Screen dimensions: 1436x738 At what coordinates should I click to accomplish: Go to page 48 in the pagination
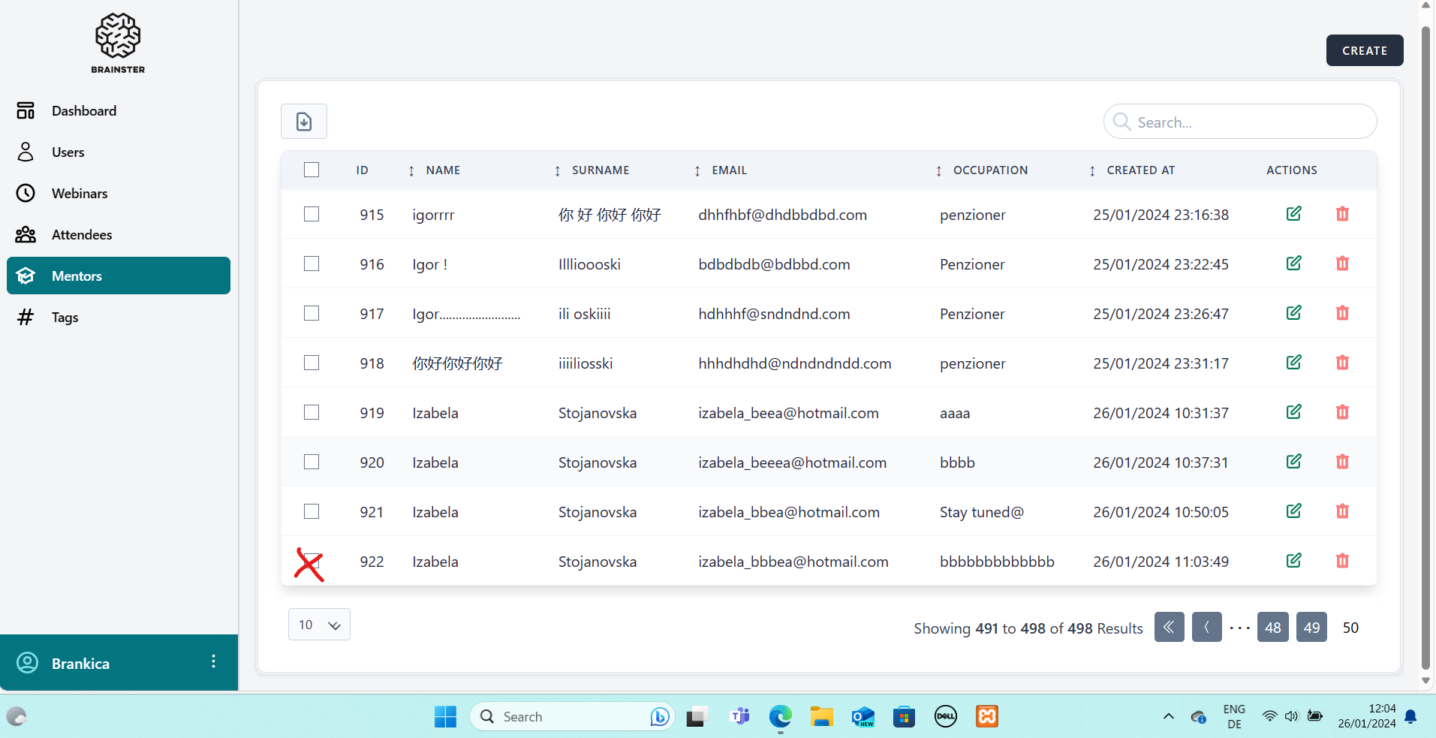[x=1272, y=627]
